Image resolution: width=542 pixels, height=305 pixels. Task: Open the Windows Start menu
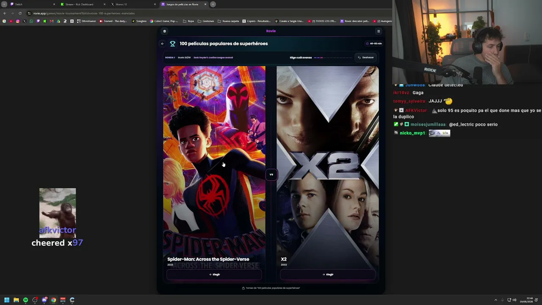pos(7,300)
